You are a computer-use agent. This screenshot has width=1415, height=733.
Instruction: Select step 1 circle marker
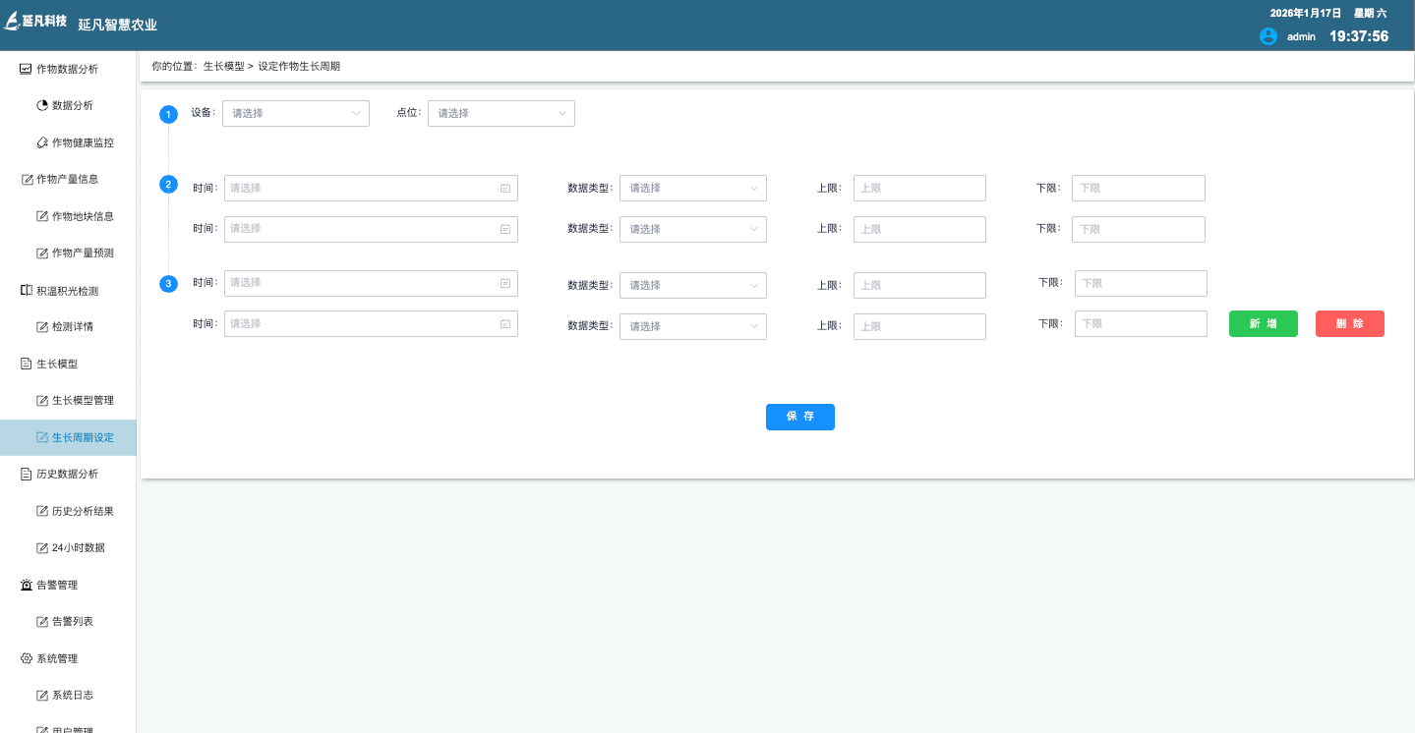[168, 115]
